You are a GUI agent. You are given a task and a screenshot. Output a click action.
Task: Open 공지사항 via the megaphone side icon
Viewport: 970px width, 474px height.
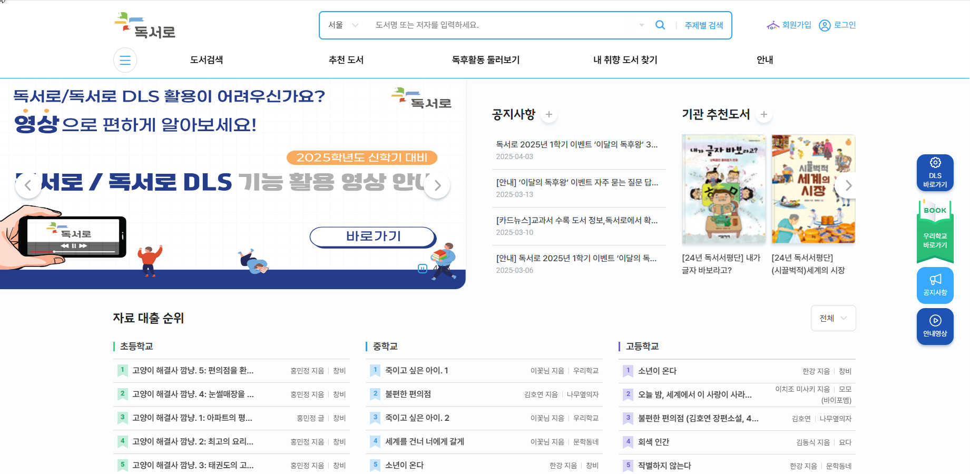coord(935,285)
